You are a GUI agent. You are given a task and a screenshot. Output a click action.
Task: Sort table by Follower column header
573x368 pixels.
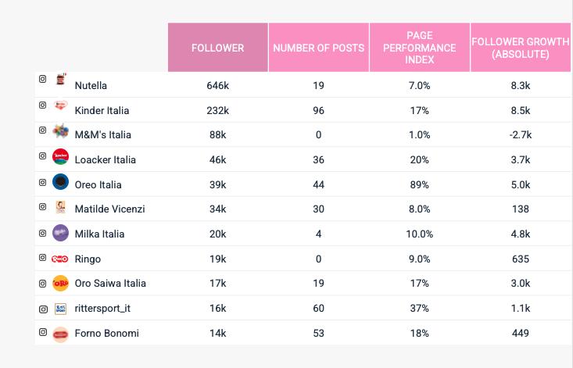(x=218, y=48)
